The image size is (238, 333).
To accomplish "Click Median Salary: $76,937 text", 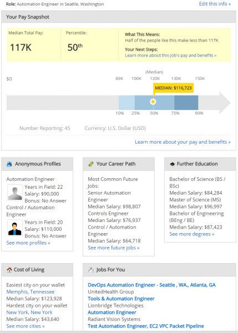I will coord(114,220).
